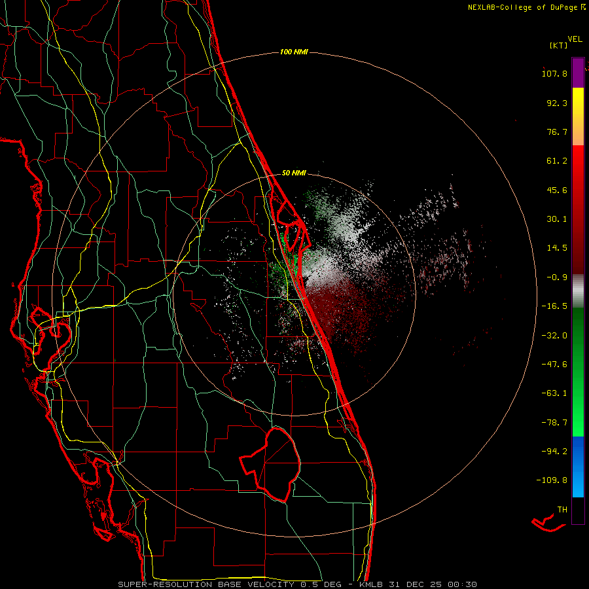This screenshot has width=589, height=589.
Task: Click the 76.7 legend value
Action: (x=557, y=132)
